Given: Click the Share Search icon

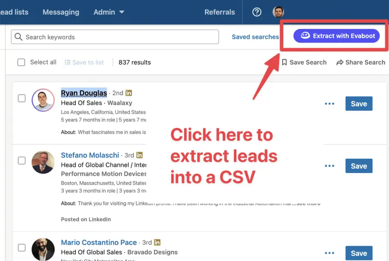Looking at the screenshot, I should [339, 62].
